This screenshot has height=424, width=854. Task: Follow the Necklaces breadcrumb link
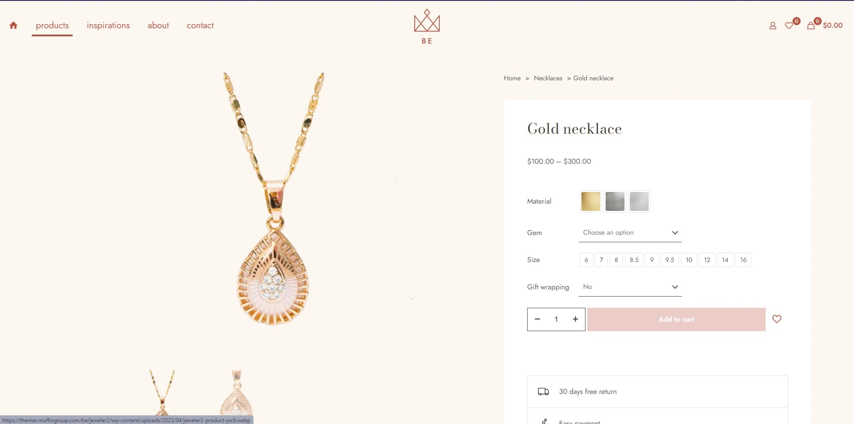548,78
